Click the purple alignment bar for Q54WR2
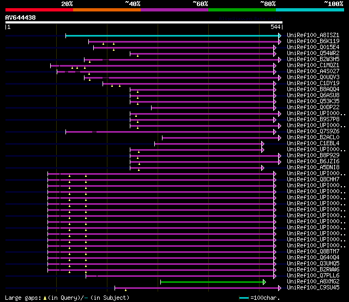This screenshot has width=349, height=302. pyautogui.click(x=202, y=54)
